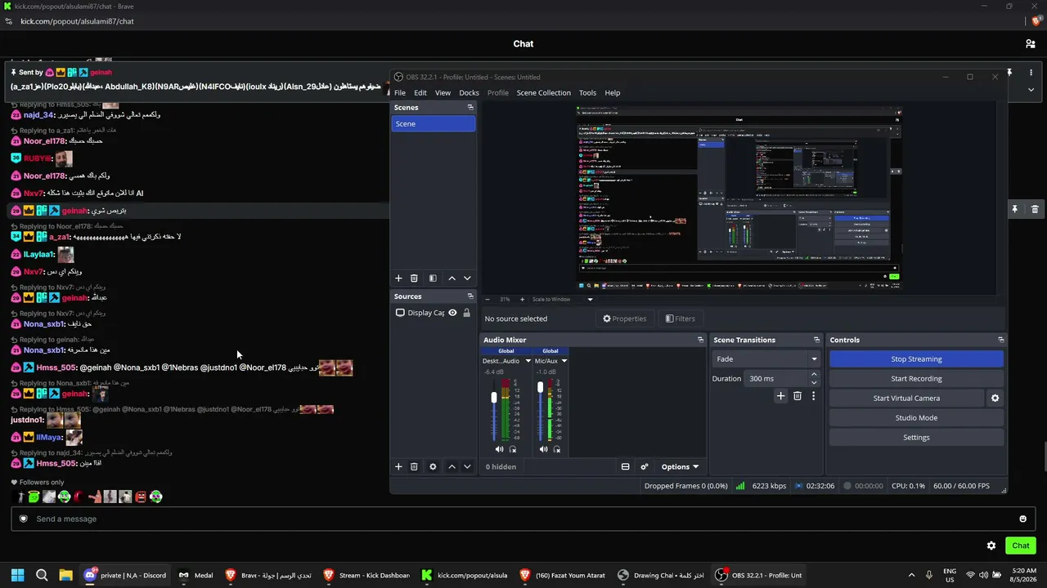Add a new scene in OBS Scenes dock
This screenshot has height=588, width=1047.
[398, 278]
